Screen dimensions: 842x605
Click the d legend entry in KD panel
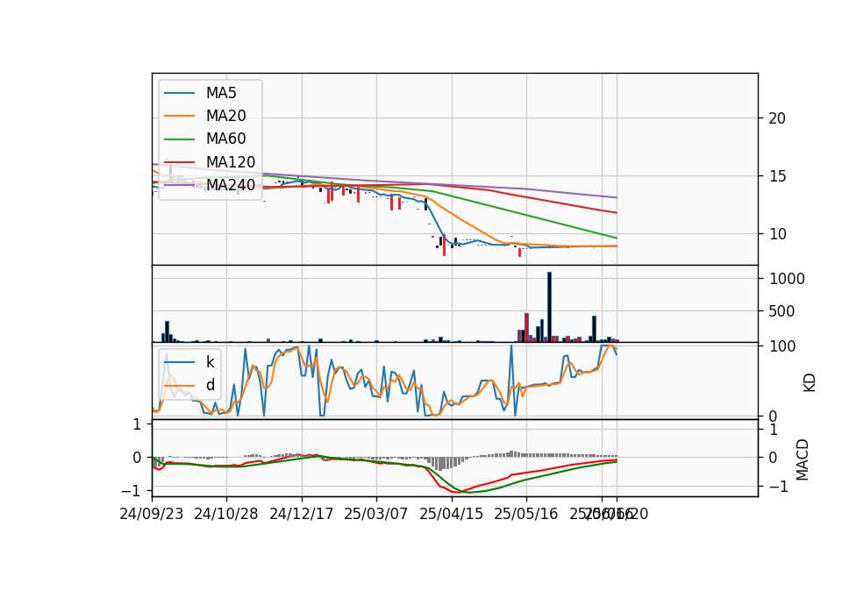coord(210,384)
